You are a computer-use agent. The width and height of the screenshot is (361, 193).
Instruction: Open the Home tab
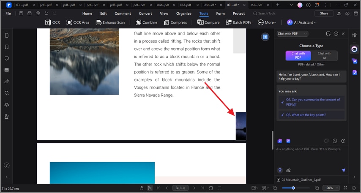tap(87, 14)
